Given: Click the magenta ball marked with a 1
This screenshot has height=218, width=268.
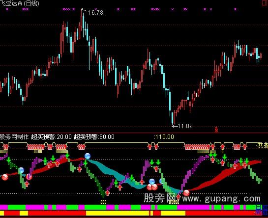Looking at the screenshot, I should 29,177.
